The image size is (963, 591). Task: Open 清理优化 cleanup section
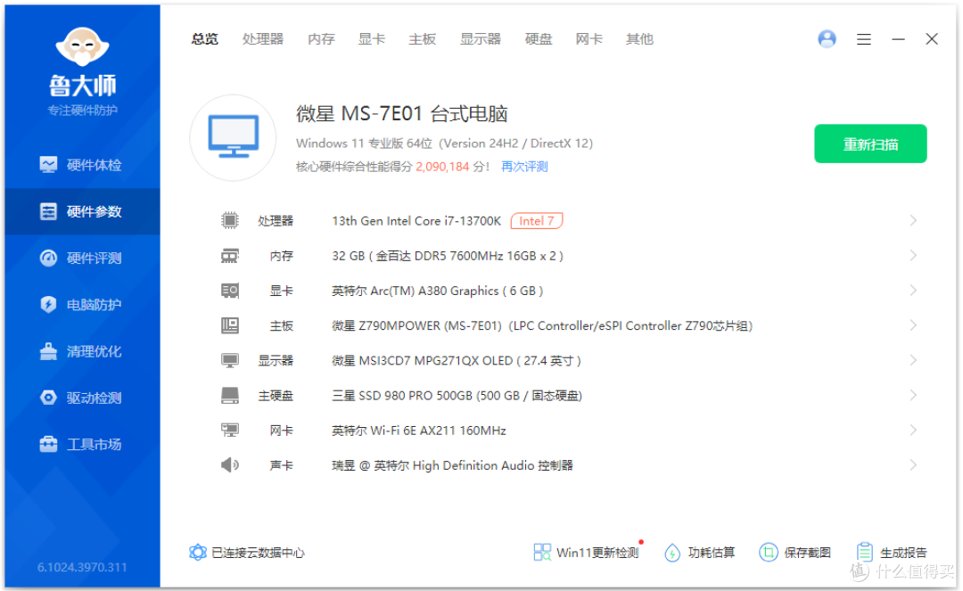(82, 351)
